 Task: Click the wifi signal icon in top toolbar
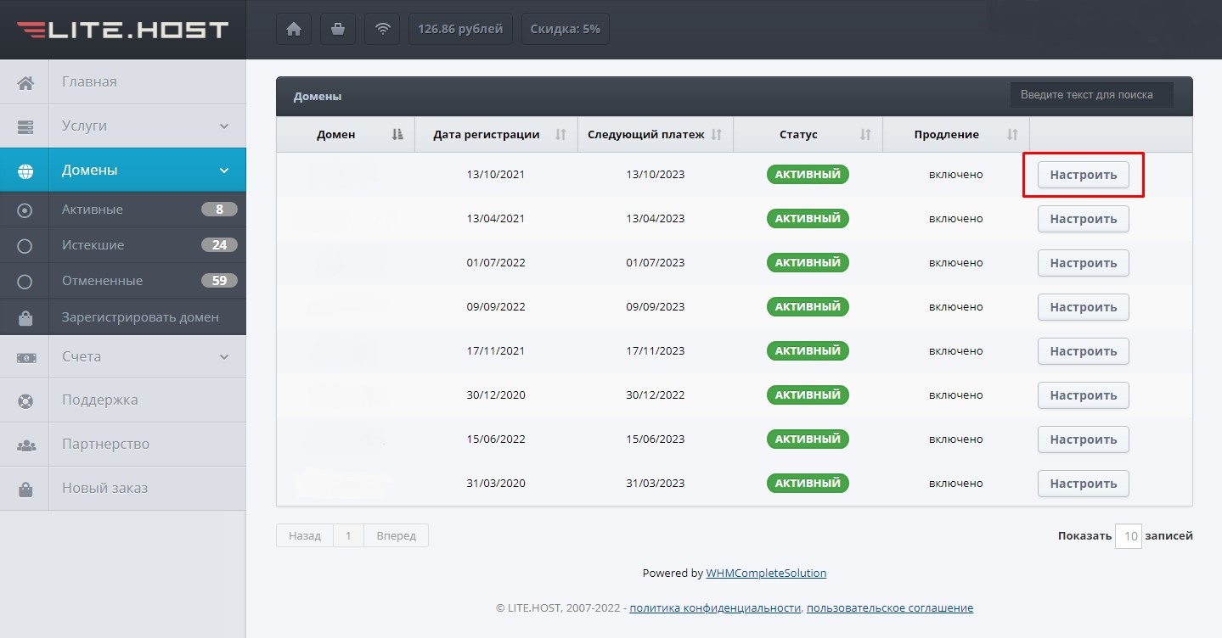click(x=382, y=29)
